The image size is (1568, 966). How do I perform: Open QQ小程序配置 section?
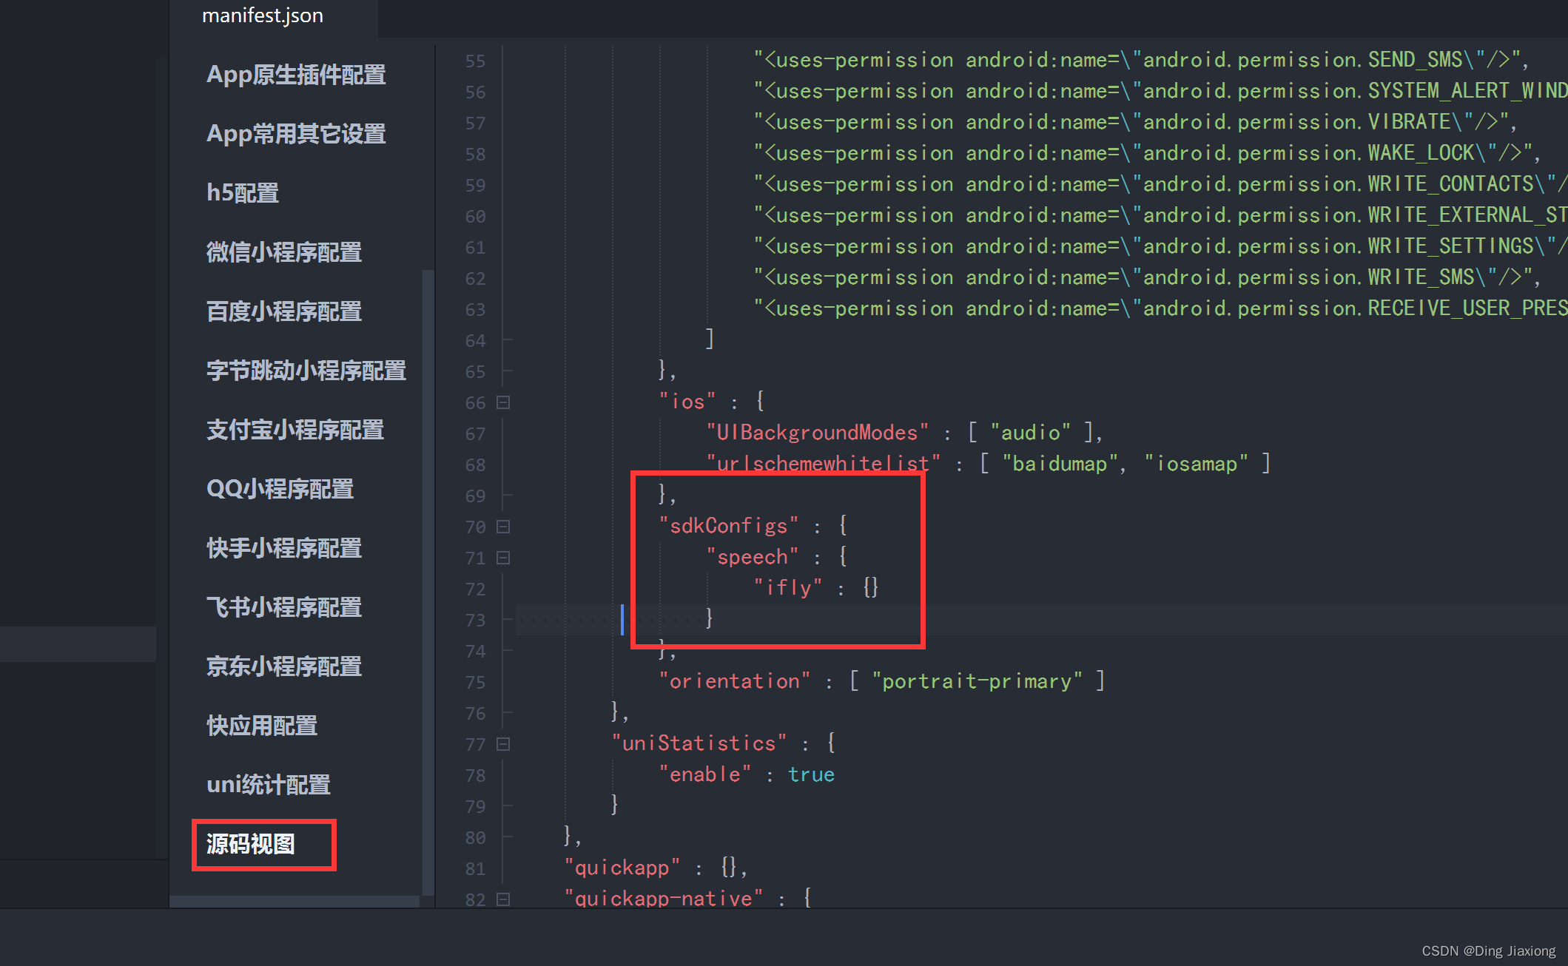click(280, 489)
